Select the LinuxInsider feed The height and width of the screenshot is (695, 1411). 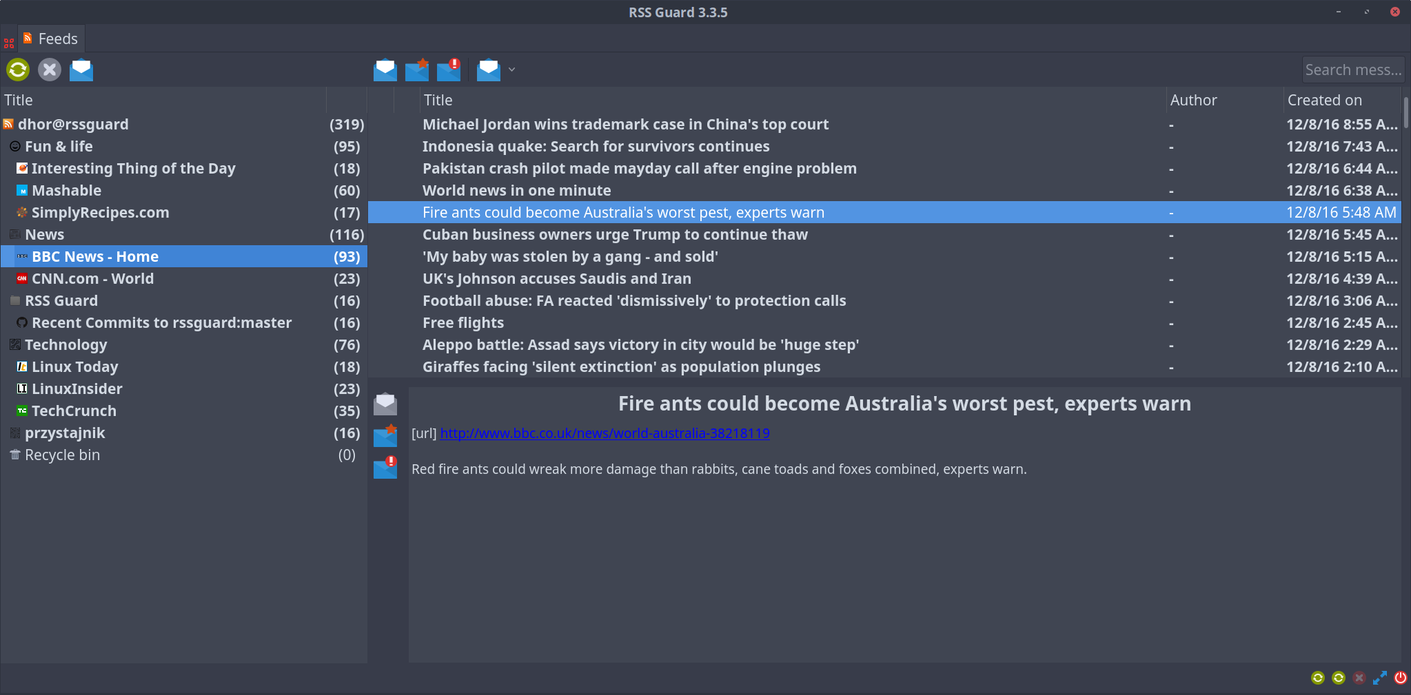tap(183, 388)
